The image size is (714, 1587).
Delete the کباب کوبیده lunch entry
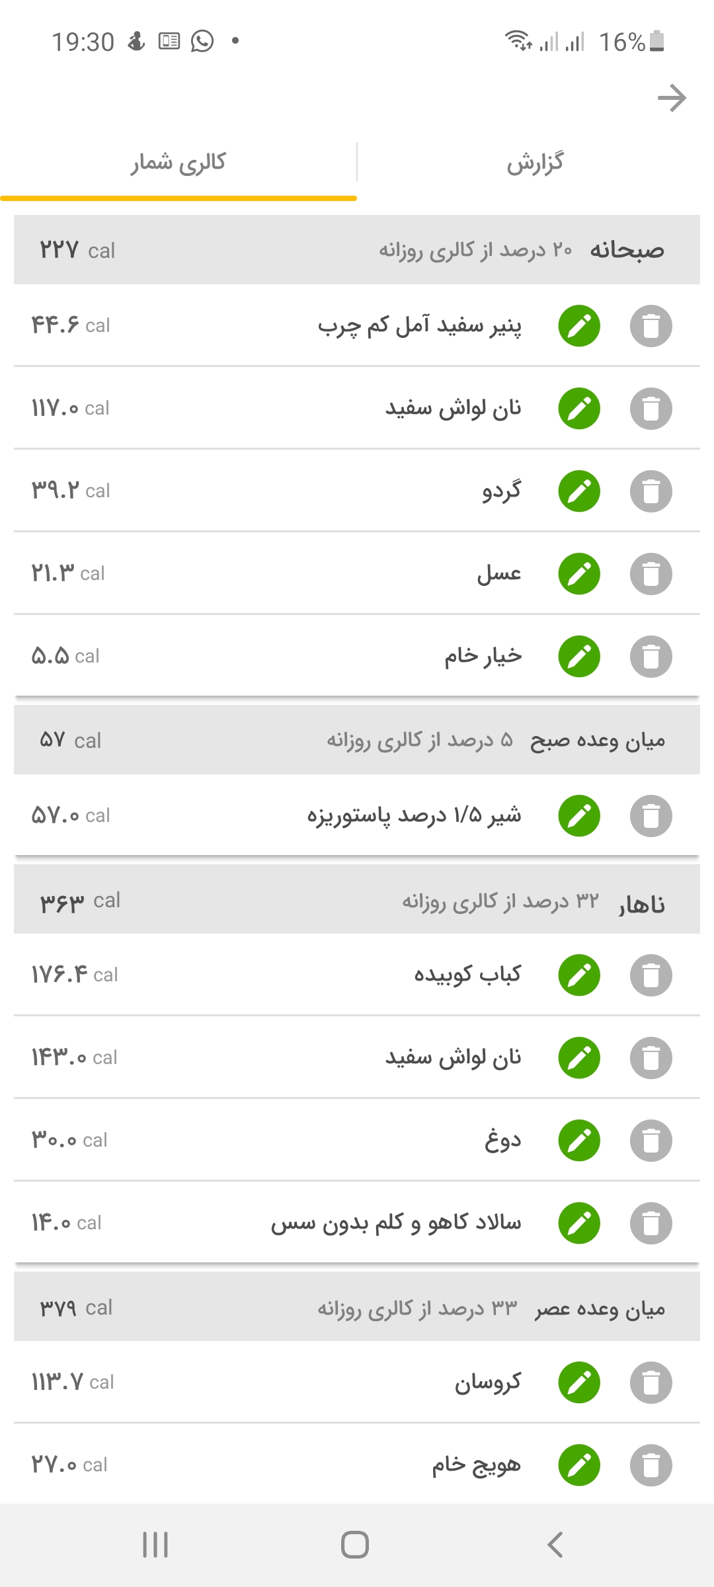(651, 975)
